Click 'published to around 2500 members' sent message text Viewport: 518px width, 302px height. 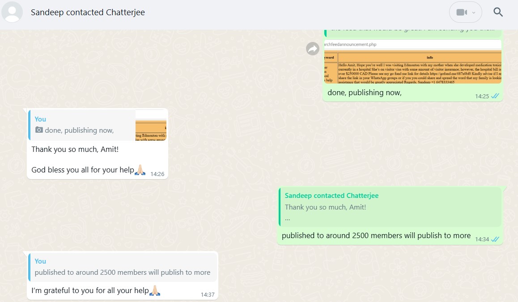[376, 235]
